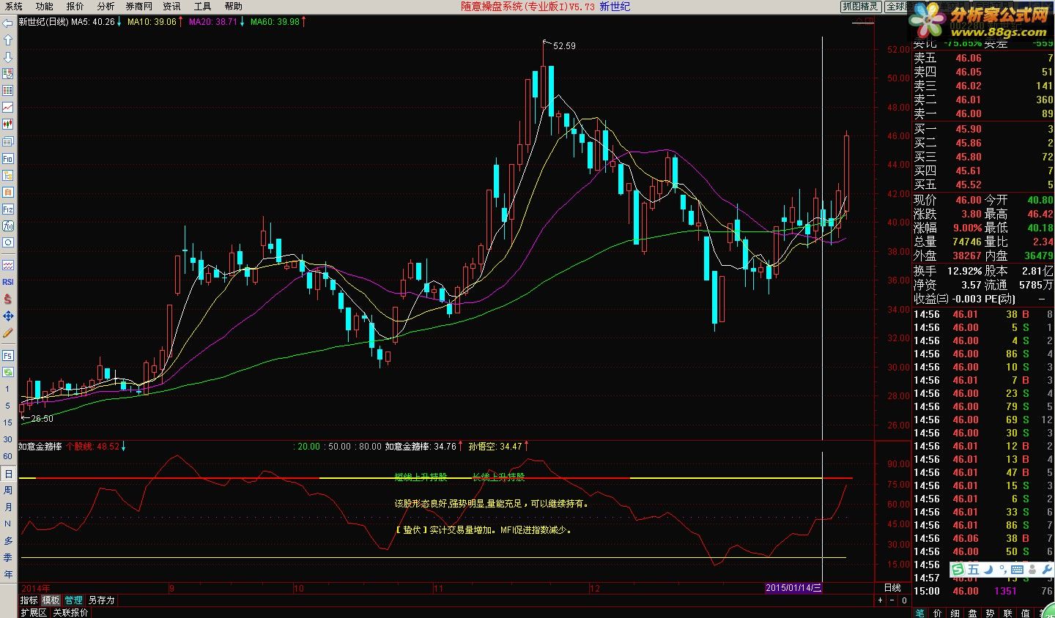Click the back arrow sidebar icon
Screen dimensions: 1055x618
(8, 23)
